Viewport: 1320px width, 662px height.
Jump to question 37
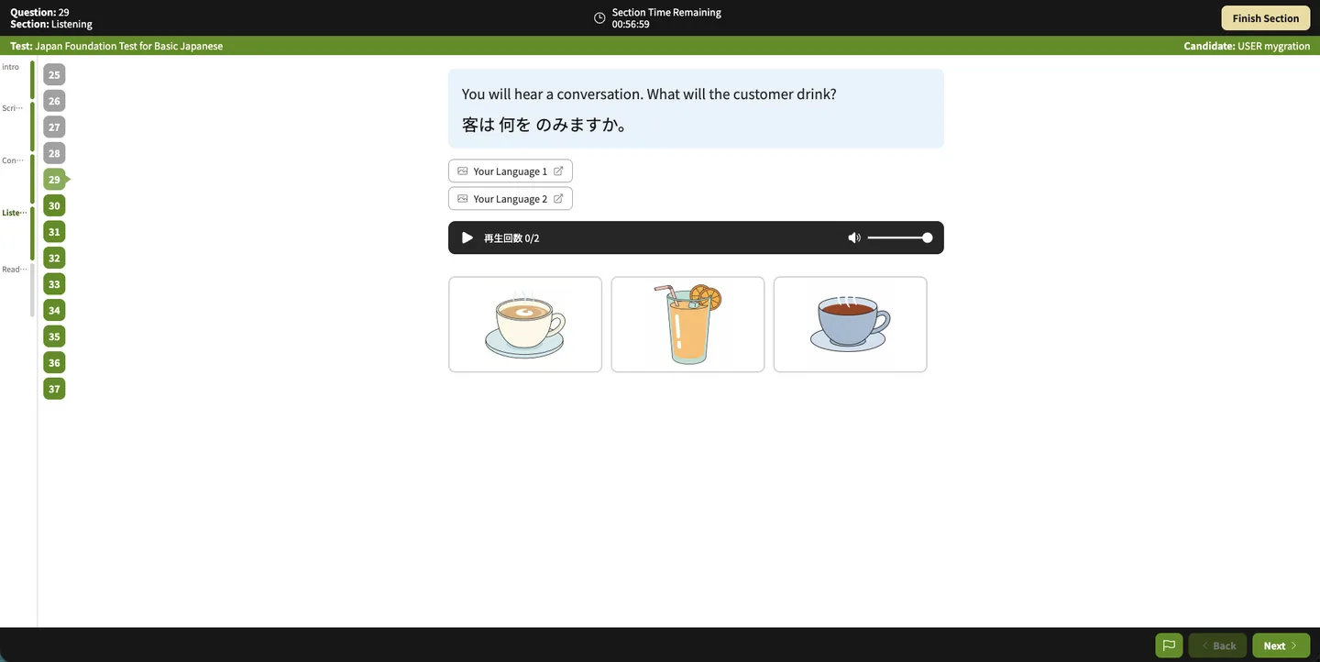(x=54, y=389)
